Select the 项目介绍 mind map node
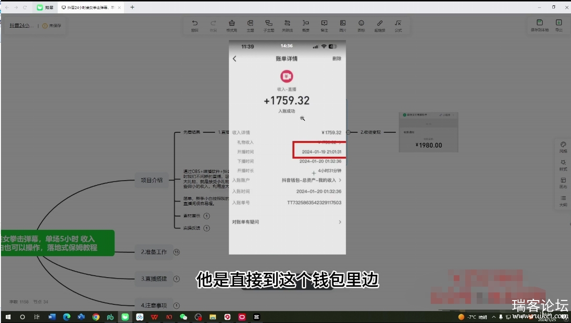The height and width of the screenshot is (323, 571). pyautogui.click(x=152, y=180)
